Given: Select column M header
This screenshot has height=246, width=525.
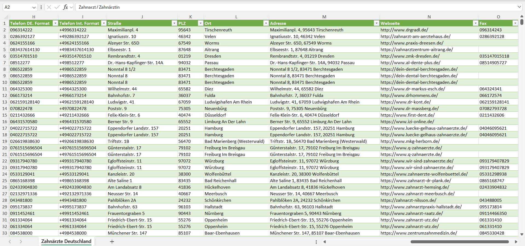Looking at the screenshot, I should click(324, 17).
